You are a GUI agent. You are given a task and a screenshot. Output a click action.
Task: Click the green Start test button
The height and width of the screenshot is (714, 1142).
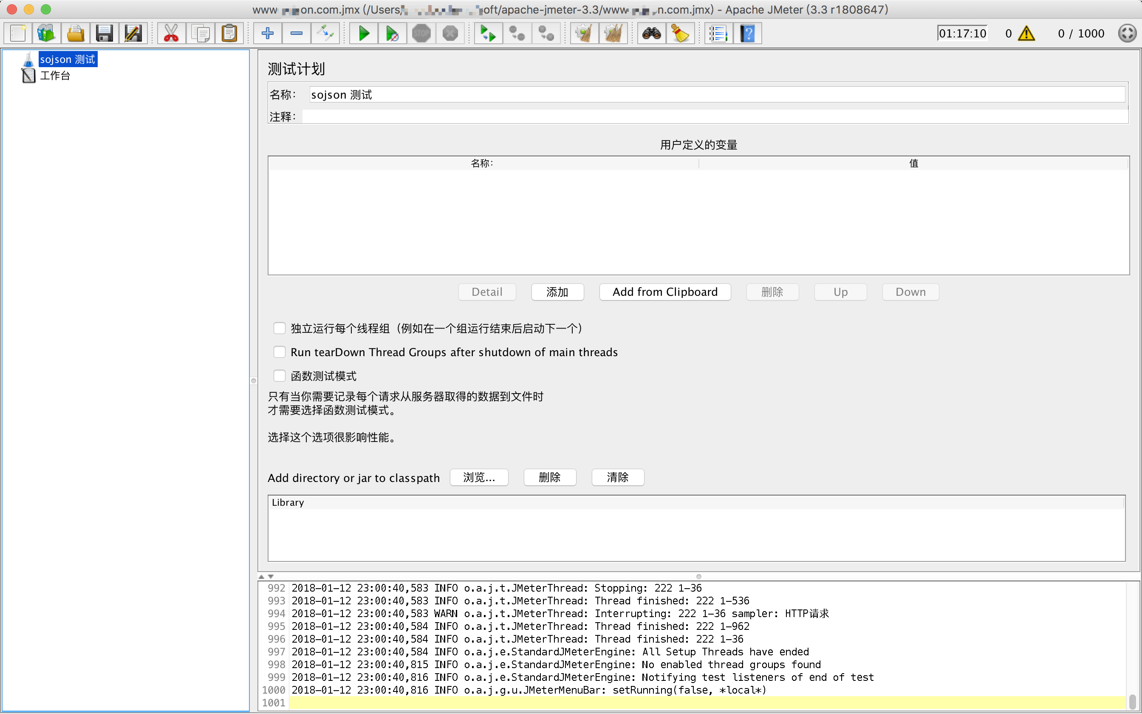click(363, 34)
